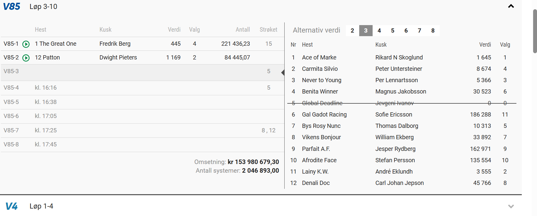The image size is (537, 216).
Task: Show Alternativ verdi for leg 5
Action: point(393,30)
